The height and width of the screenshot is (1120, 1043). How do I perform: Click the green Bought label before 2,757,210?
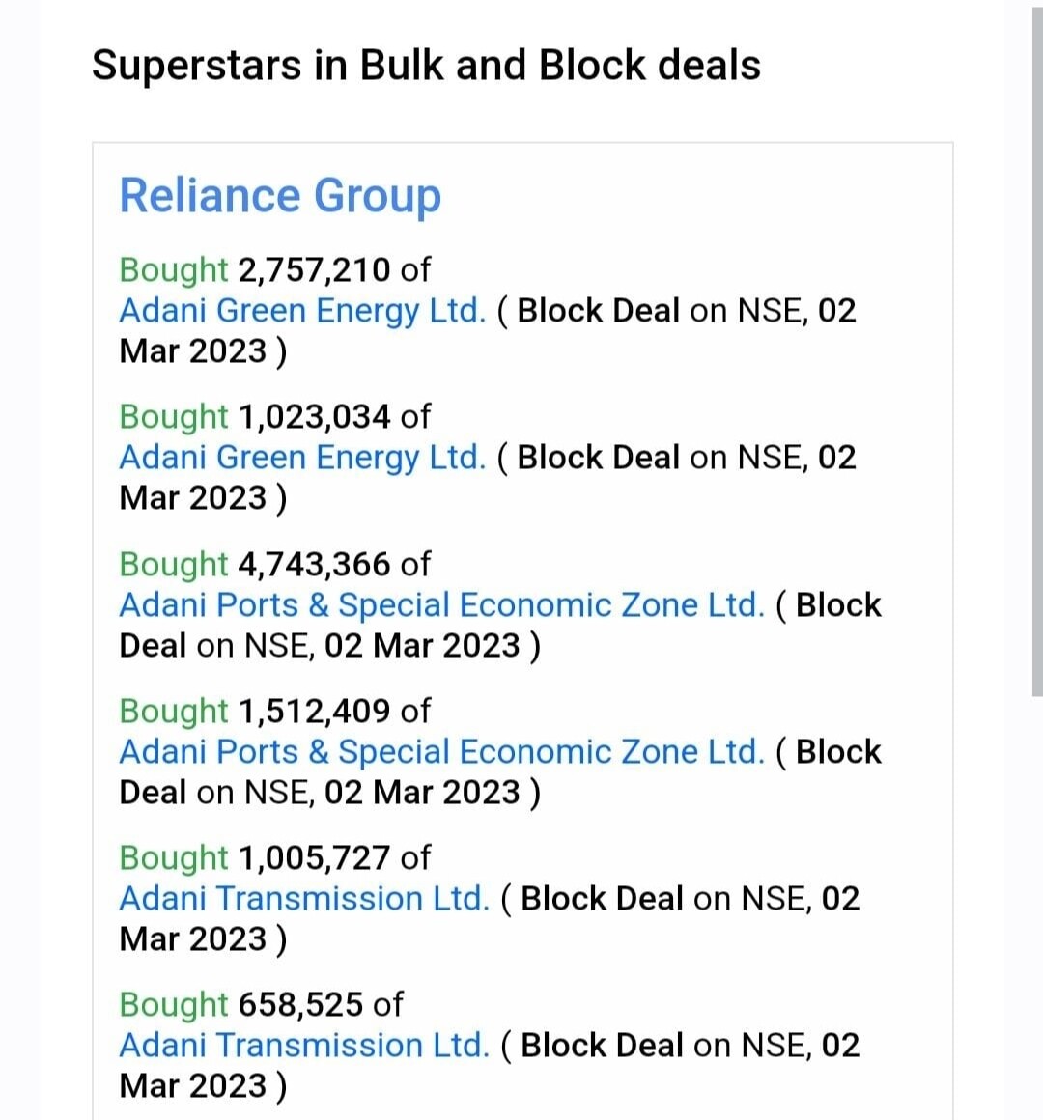(x=174, y=271)
